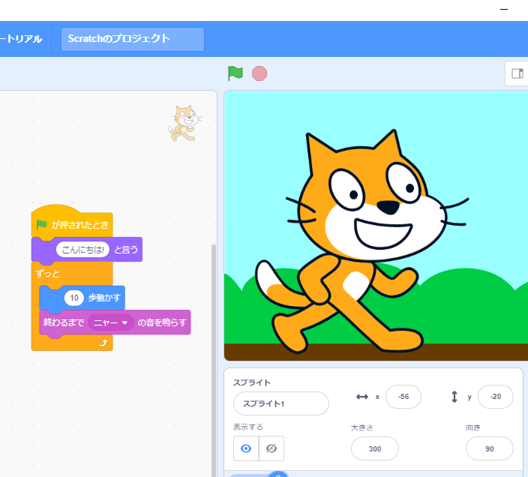Open the チュートリアル menu item
This screenshot has width=528, height=477.
[22, 39]
